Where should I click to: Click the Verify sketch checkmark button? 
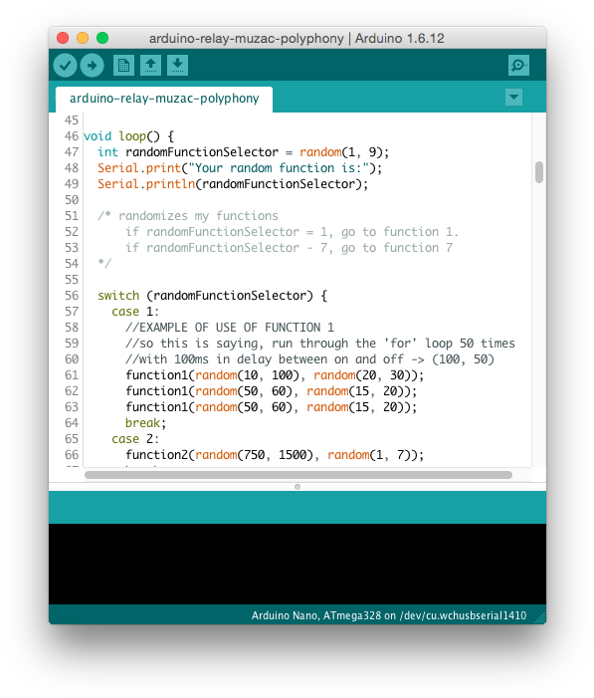point(65,66)
